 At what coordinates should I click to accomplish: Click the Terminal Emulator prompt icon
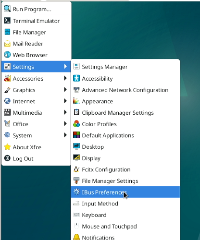point(7,21)
